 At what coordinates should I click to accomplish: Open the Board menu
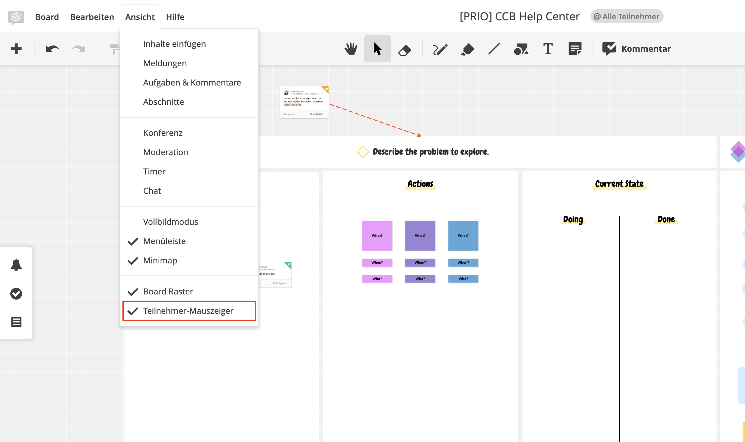pos(47,17)
